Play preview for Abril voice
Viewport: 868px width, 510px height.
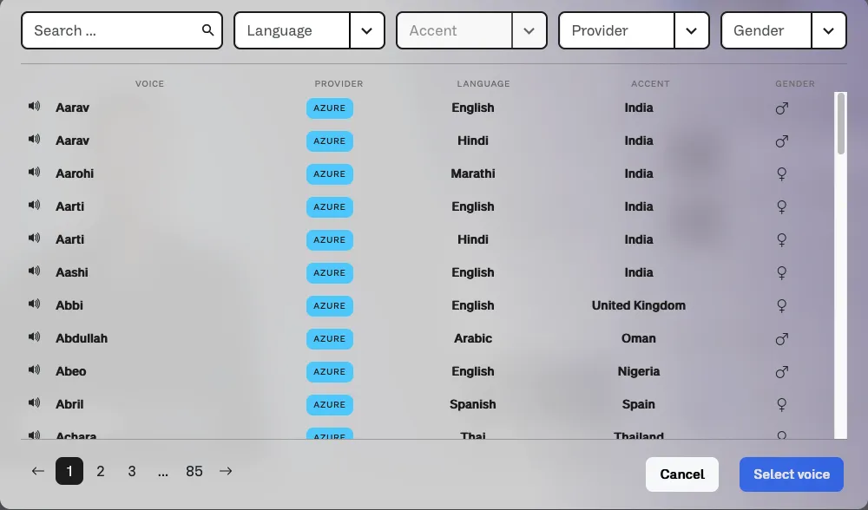pos(35,402)
